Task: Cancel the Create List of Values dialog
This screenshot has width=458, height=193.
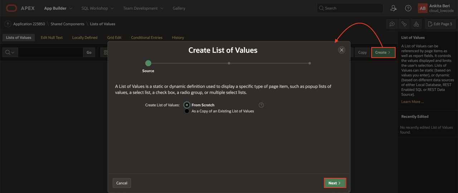Action: coord(122,183)
